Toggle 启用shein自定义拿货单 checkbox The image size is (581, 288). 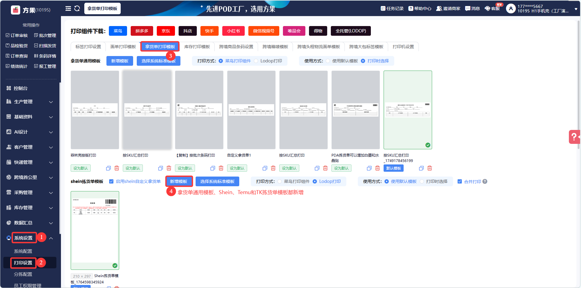click(x=111, y=181)
